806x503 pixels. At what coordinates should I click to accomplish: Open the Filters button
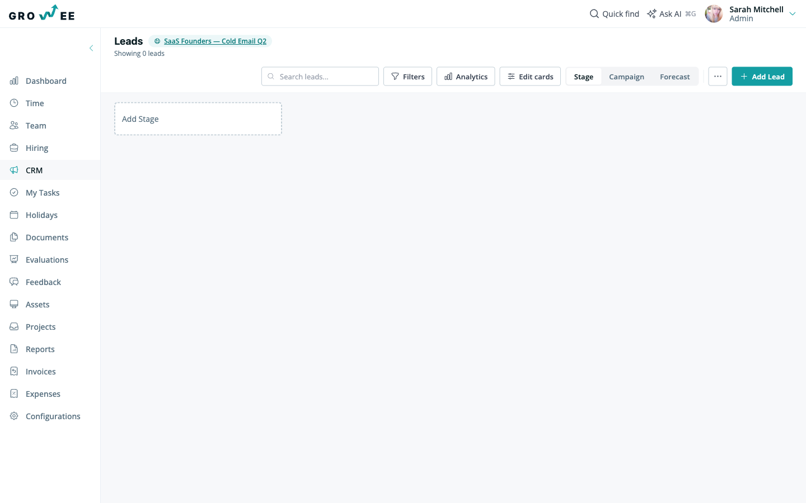click(407, 77)
